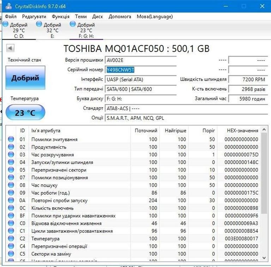Click the Найгірше column header
This screenshot has height=267, width=271.
pyautogui.click(x=174, y=130)
